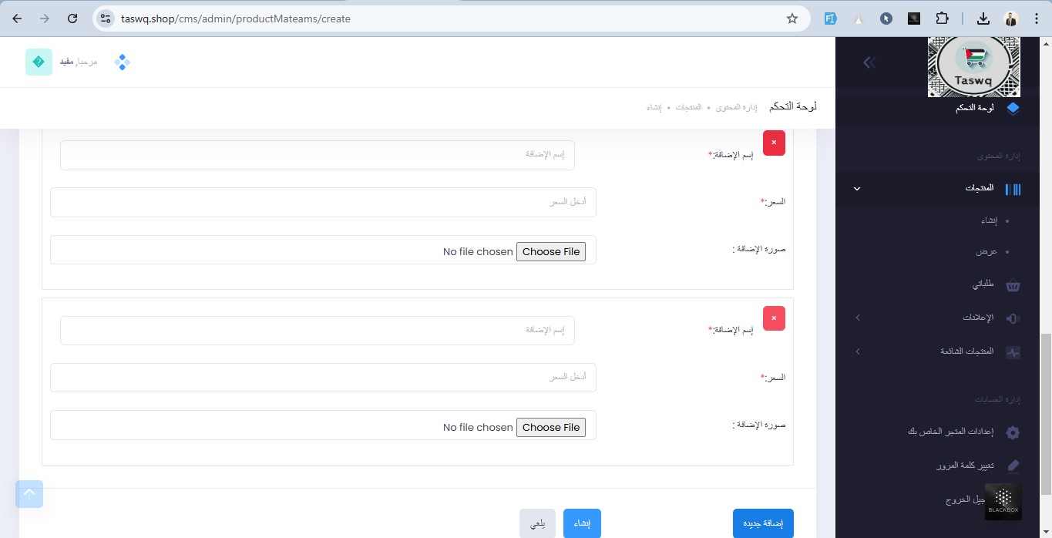
Task: Click the Taswq store logo
Action: click(x=973, y=67)
